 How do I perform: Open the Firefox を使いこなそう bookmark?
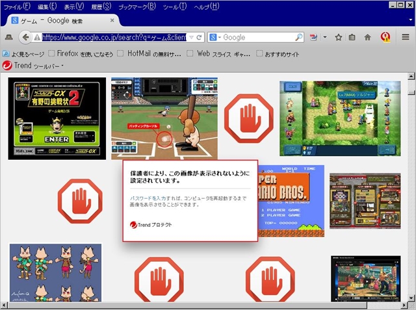click(81, 54)
